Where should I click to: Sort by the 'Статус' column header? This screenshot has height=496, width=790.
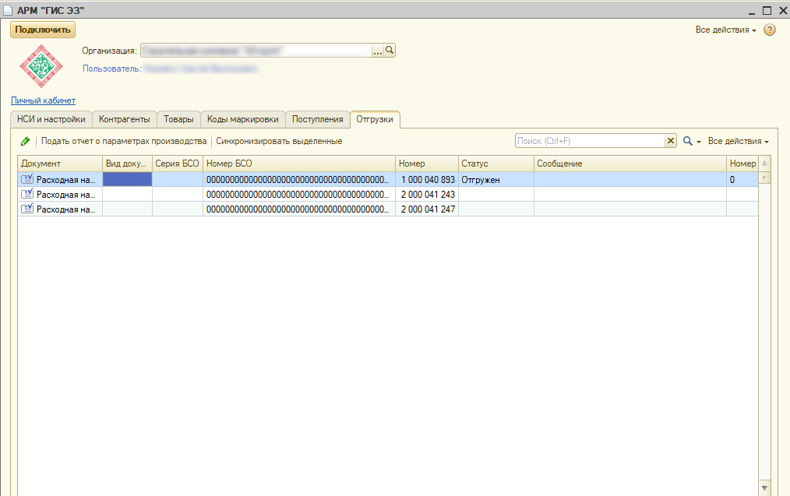(496, 164)
